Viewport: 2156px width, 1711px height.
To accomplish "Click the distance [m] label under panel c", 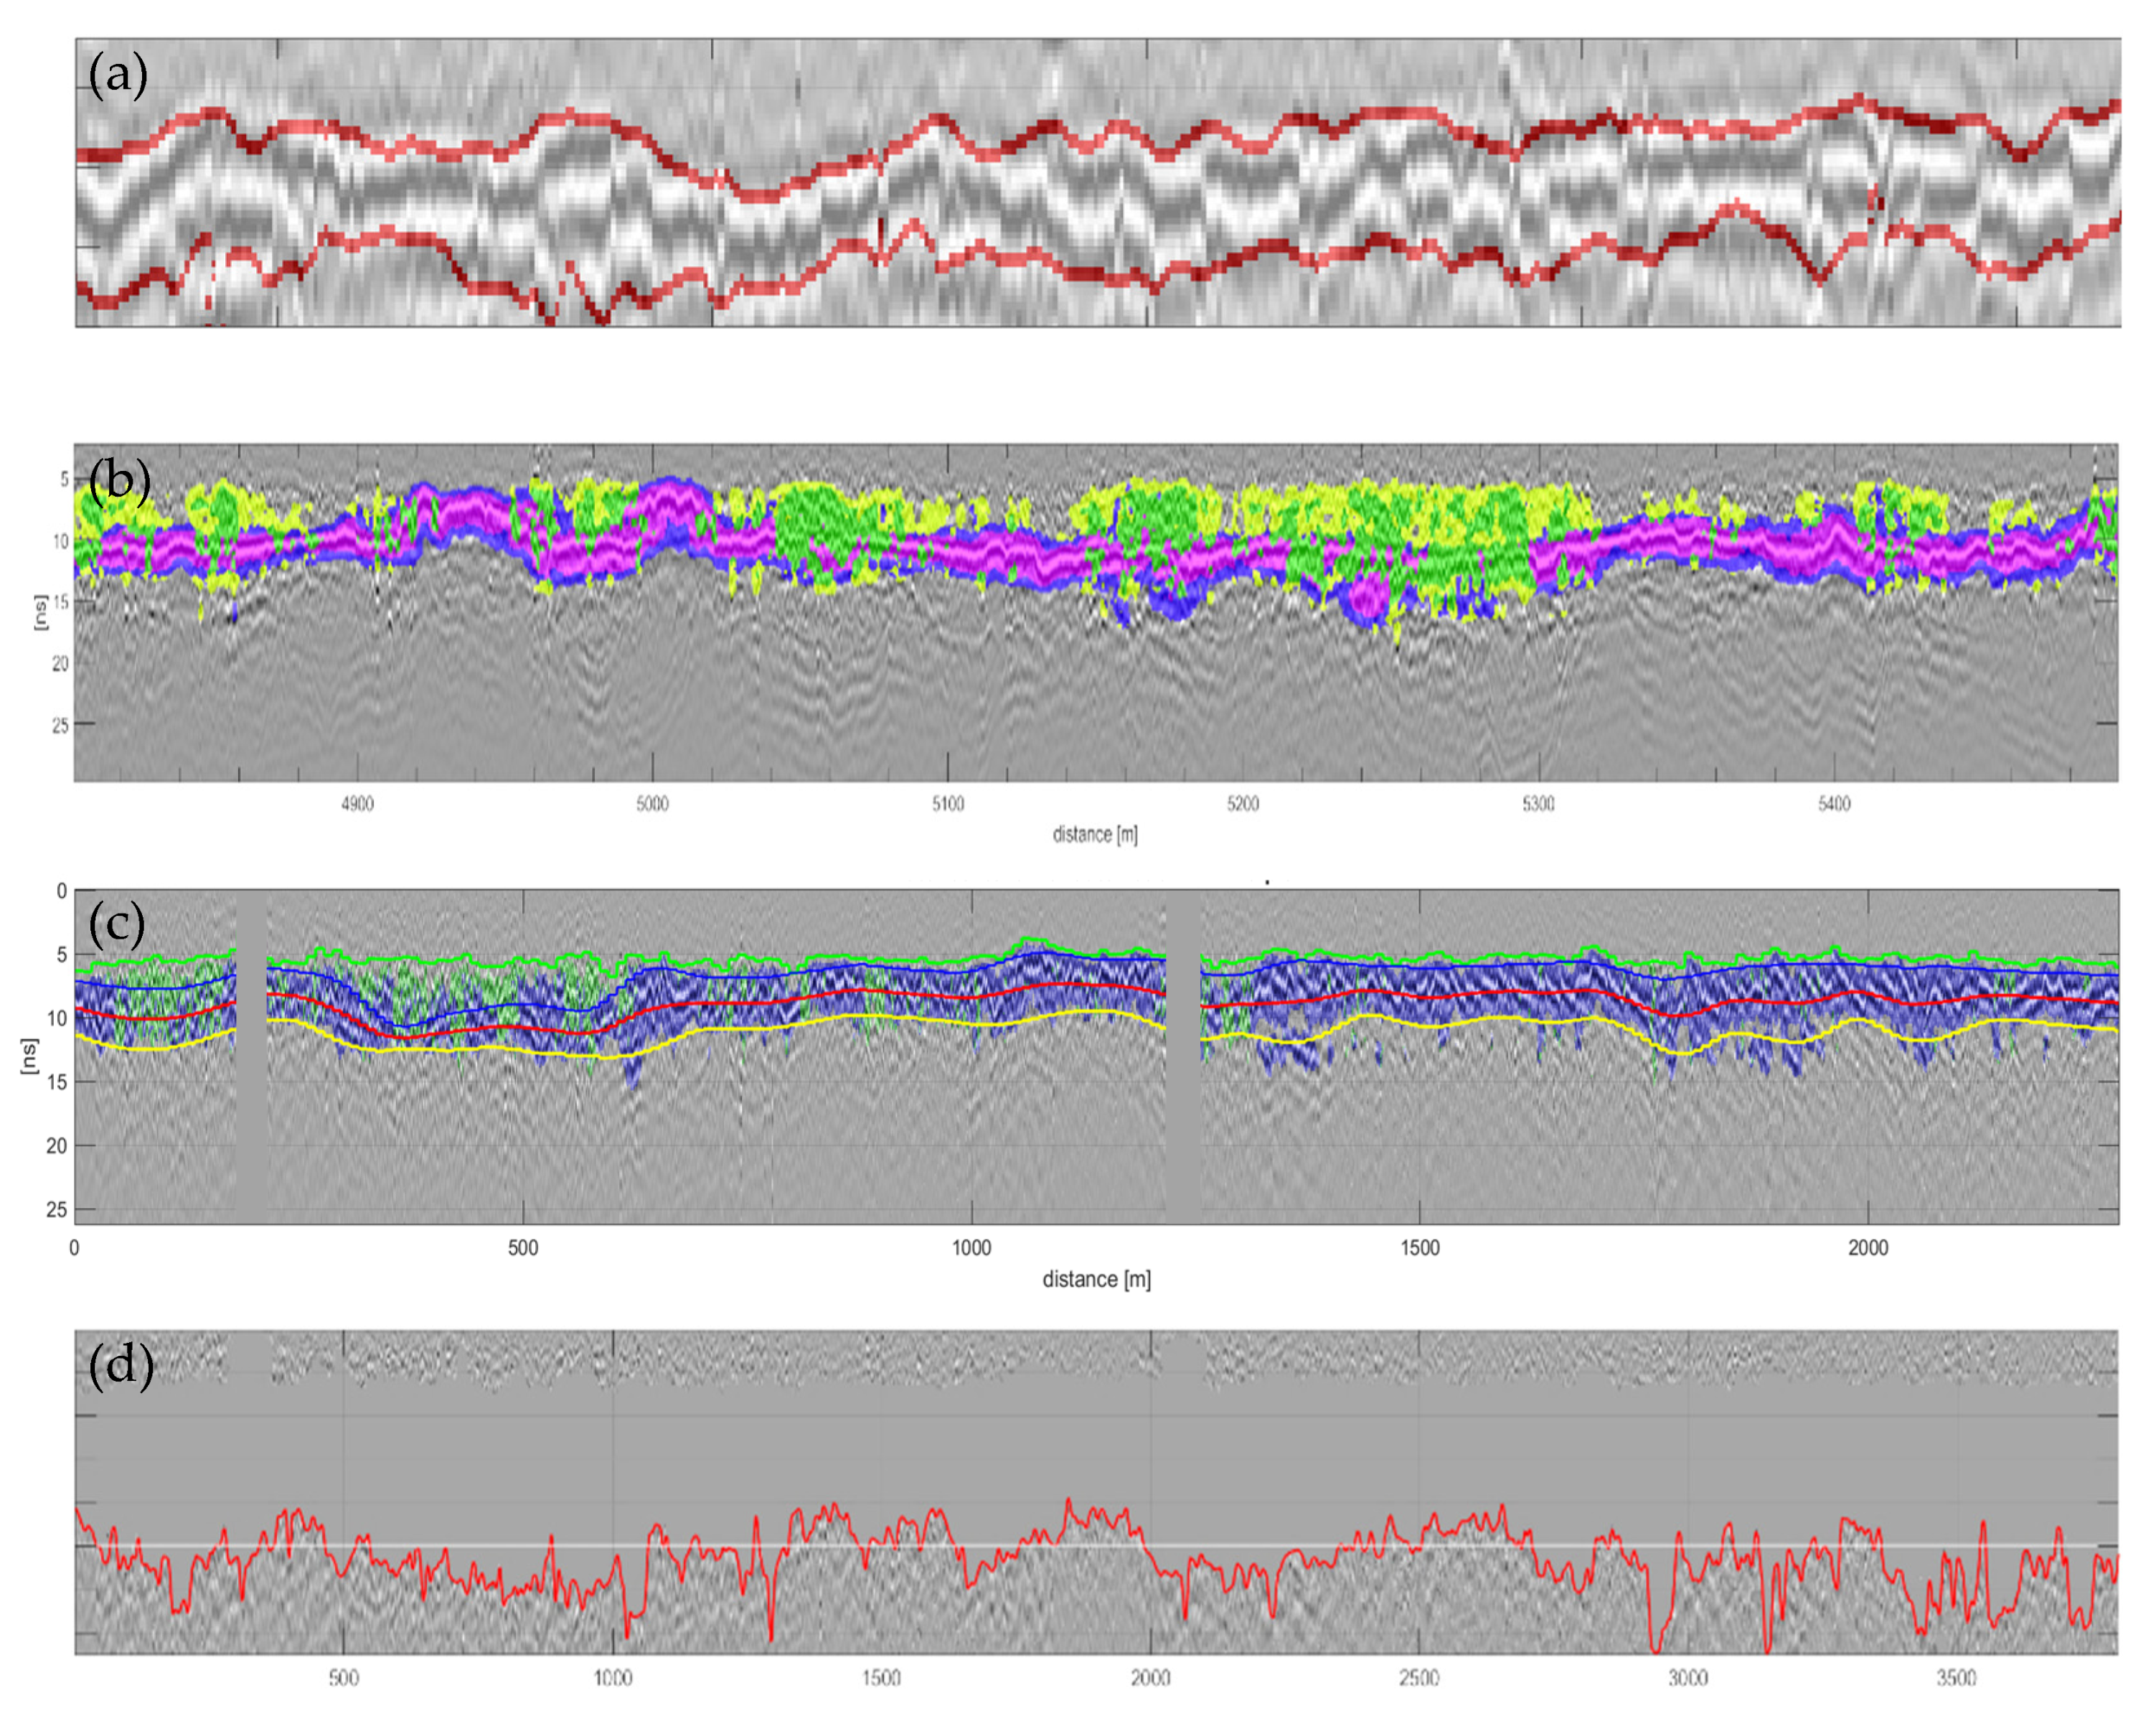I will (1096, 1279).
